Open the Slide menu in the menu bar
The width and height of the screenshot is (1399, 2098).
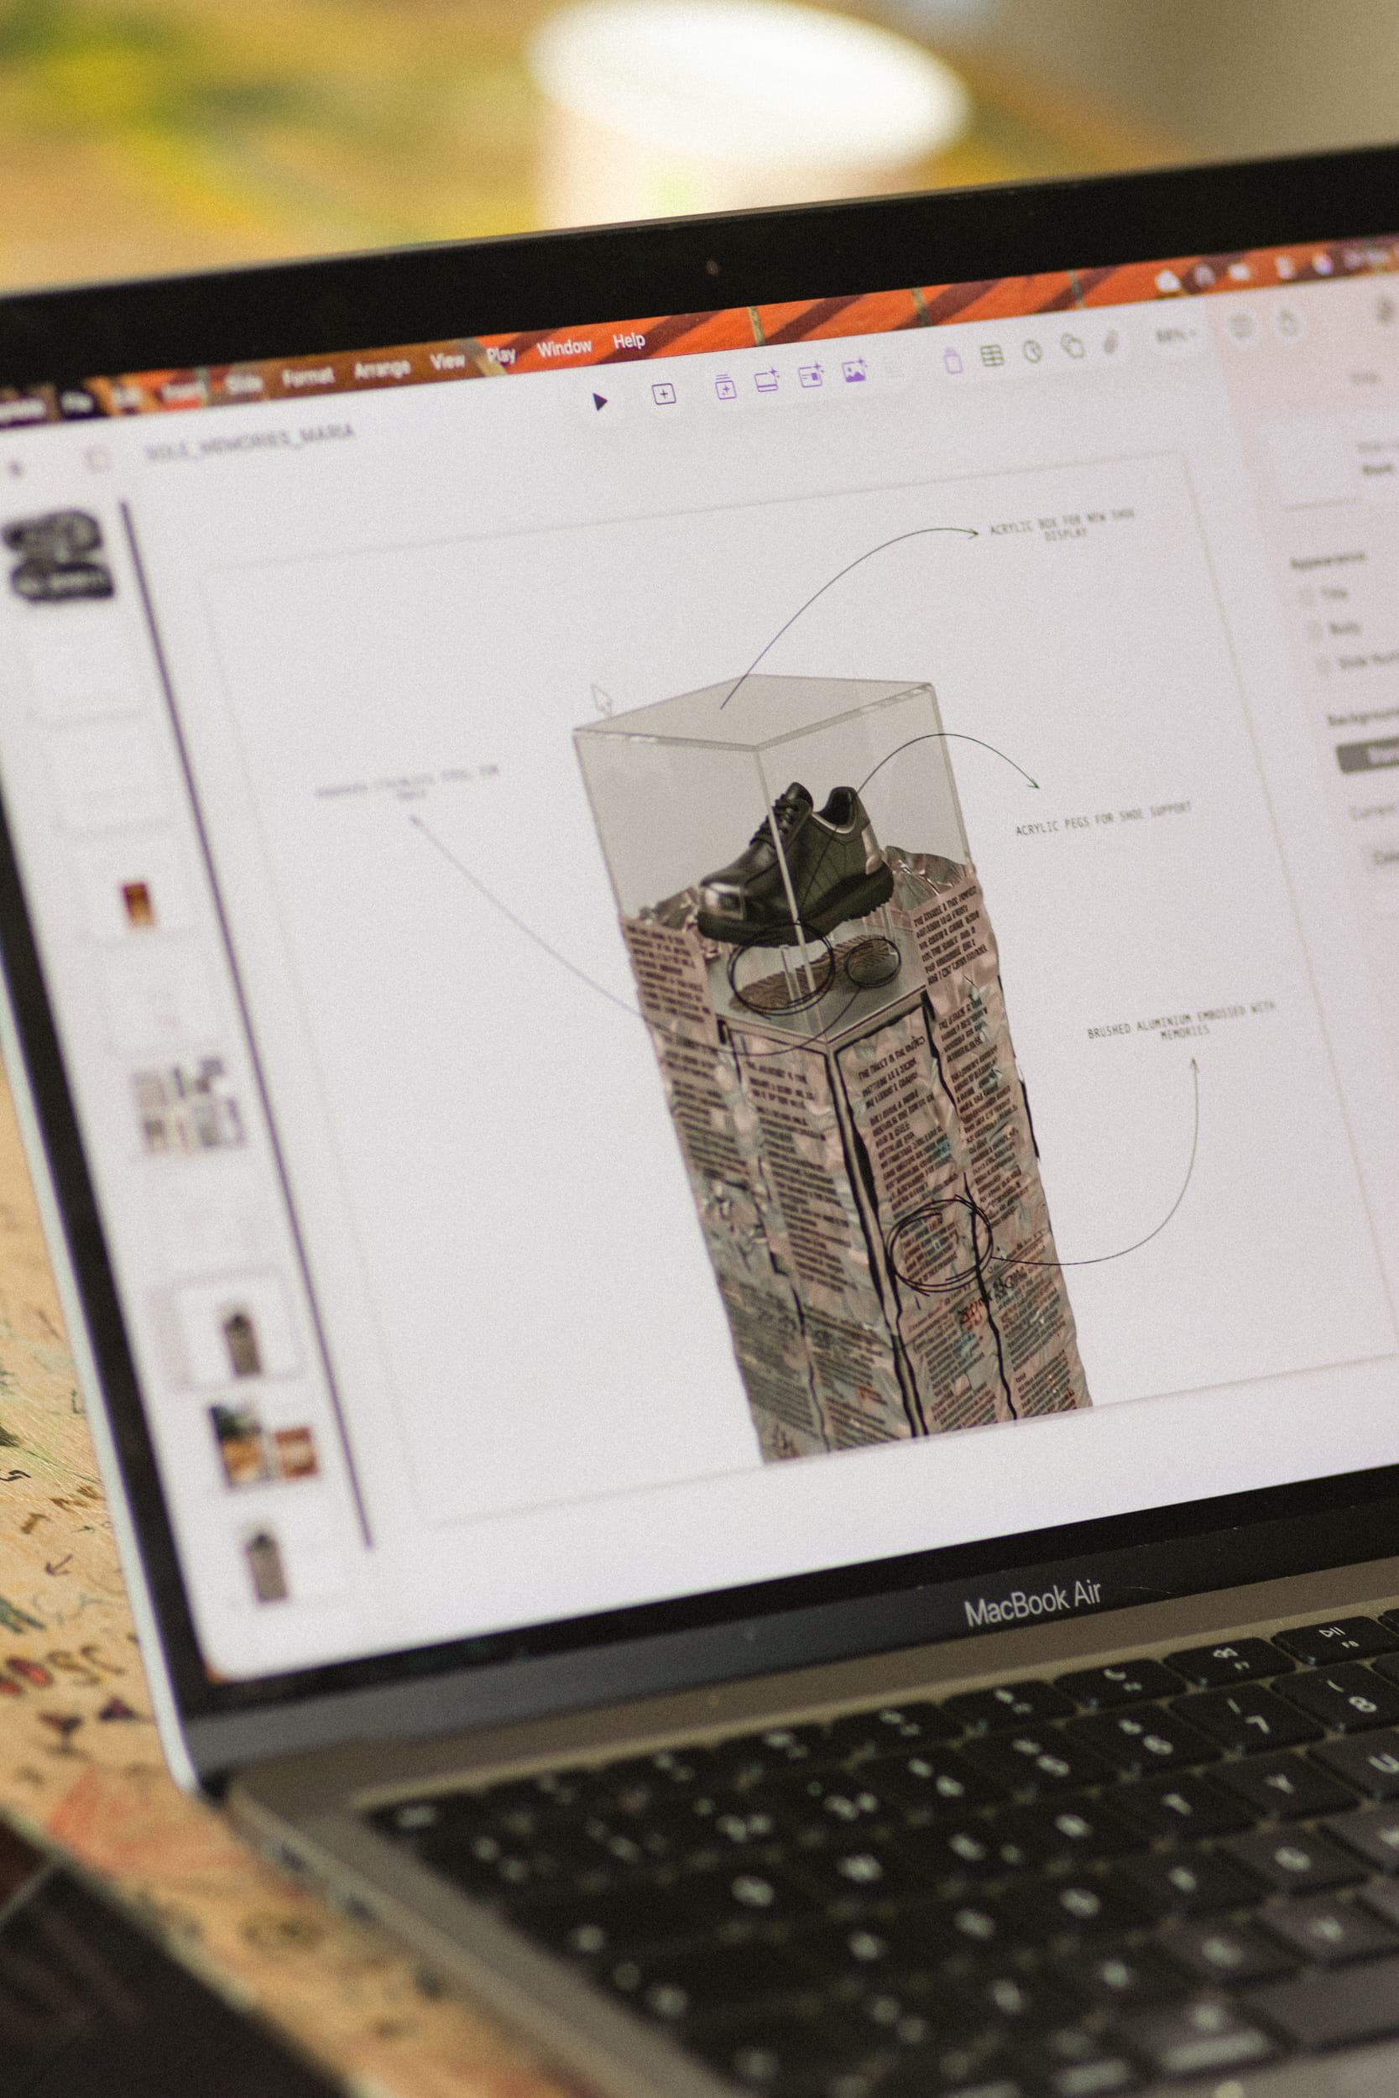coord(243,384)
